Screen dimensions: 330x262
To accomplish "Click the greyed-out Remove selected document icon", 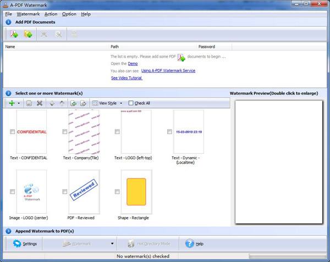I will 44,34.
